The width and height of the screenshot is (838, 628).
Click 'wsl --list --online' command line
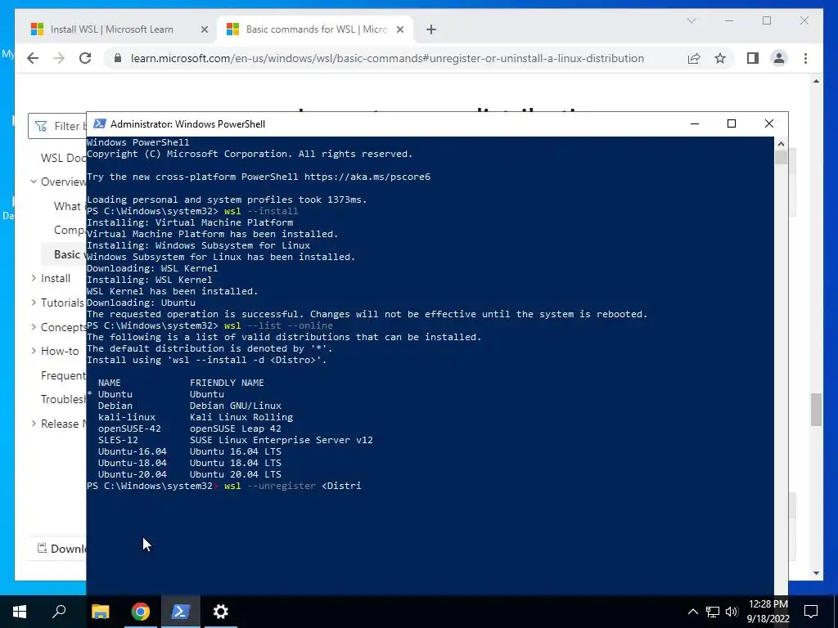pos(278,325)
